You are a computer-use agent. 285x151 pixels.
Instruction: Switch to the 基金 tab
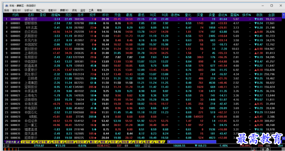click(138, 142)
